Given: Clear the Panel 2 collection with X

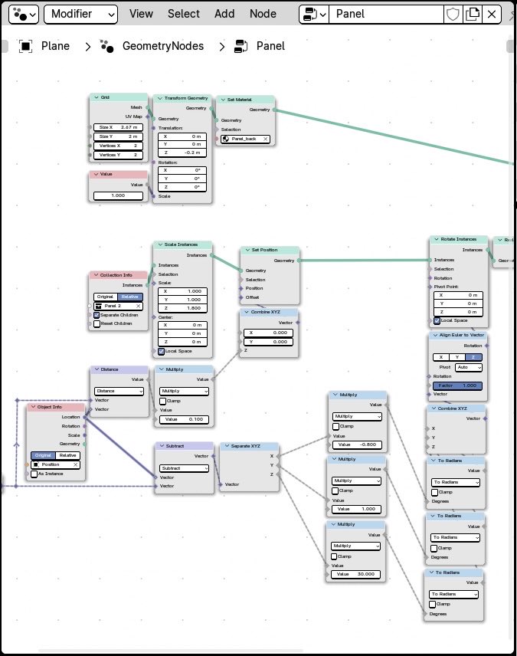Looking at the screenshot, I should (x=138, y=307).
